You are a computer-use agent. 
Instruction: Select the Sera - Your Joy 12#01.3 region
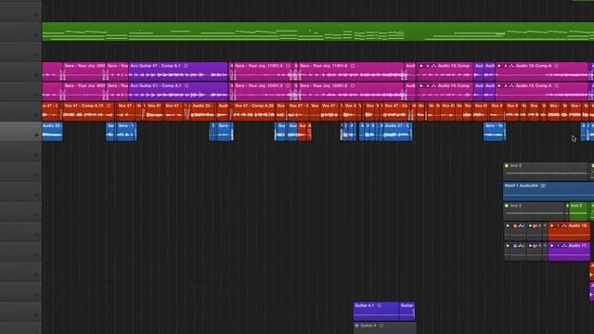[x=263, y=91]
